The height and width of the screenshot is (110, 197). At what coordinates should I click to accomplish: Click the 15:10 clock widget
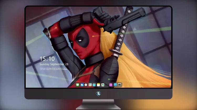(47, 59)
